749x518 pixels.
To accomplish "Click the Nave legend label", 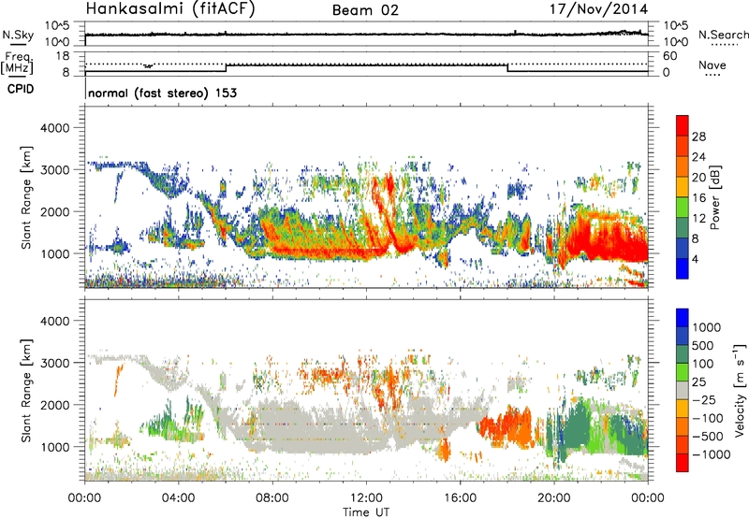I will [x=712, y=65].
